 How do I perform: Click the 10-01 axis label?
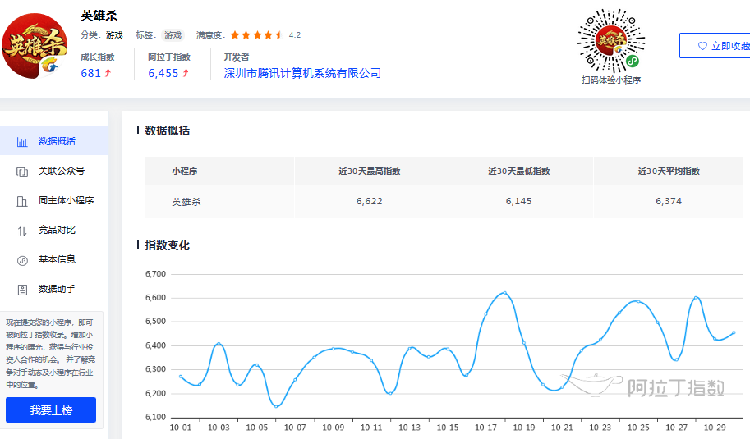tap(181, 428)
